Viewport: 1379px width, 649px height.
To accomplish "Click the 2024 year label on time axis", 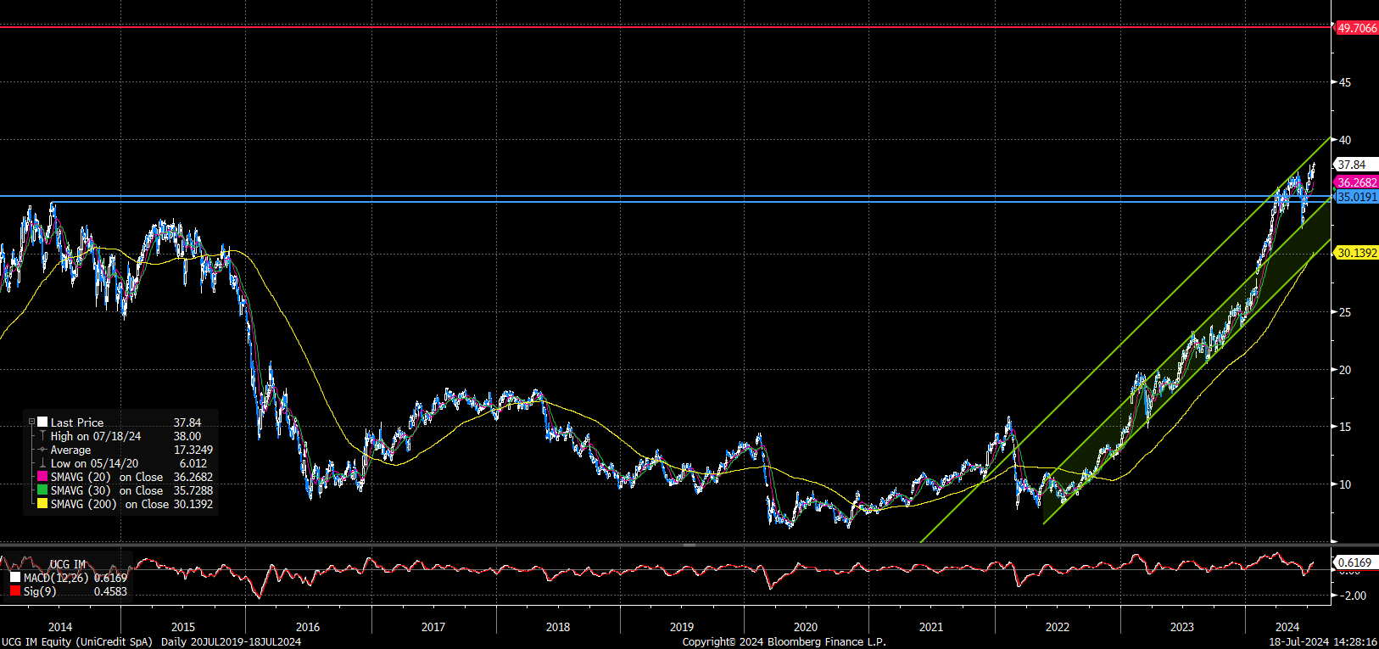I will [1287, 627].
